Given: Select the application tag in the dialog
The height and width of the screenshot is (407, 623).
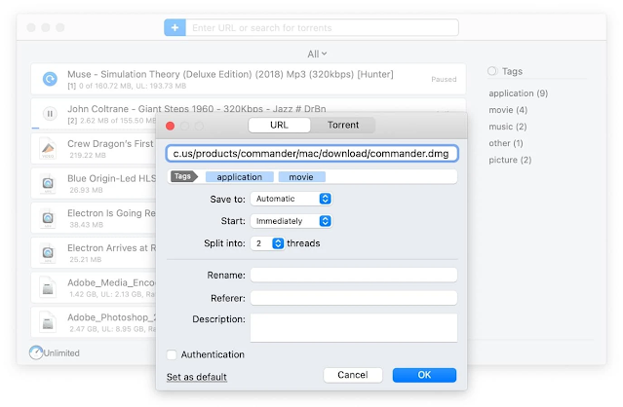Looking at the screenshot, I should click(240, 177).
